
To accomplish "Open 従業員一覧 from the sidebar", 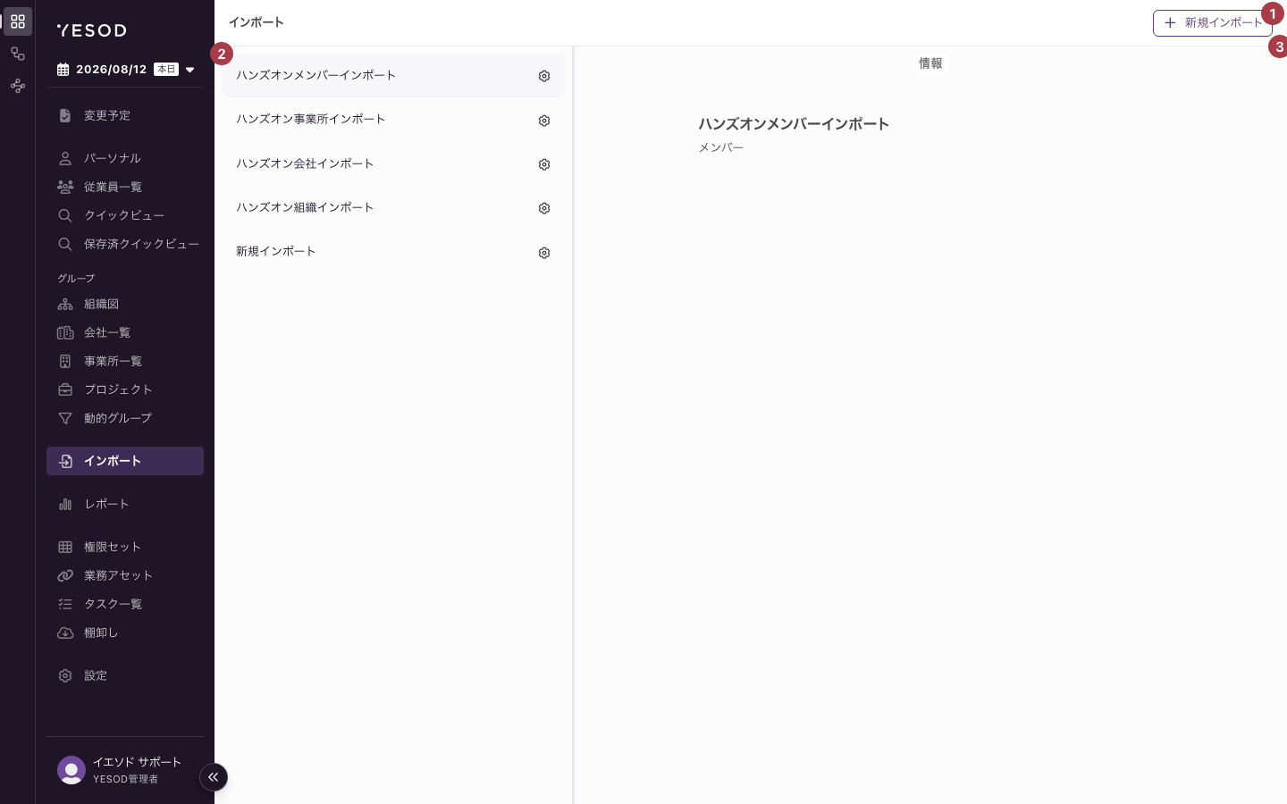I will point(125,187).
